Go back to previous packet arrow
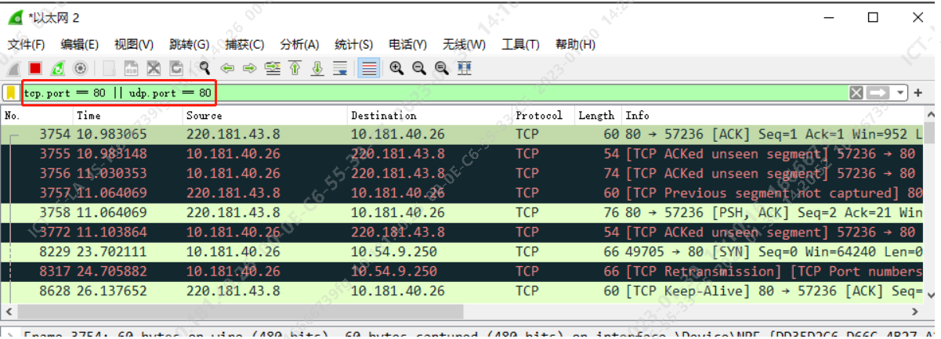Image resolution: width=941 pixels, height=339 pixels. (227, 69)
